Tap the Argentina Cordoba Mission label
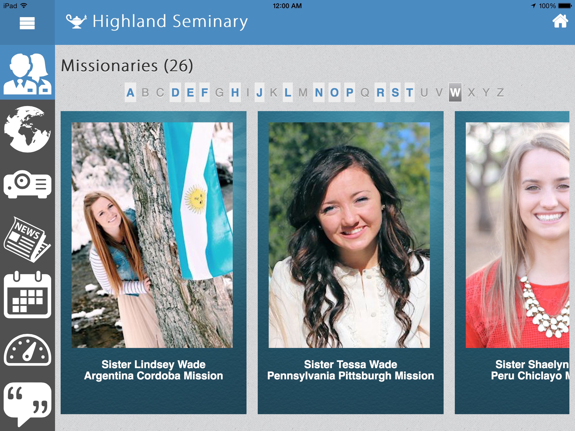575x431 pixels. tap(154, 376)
